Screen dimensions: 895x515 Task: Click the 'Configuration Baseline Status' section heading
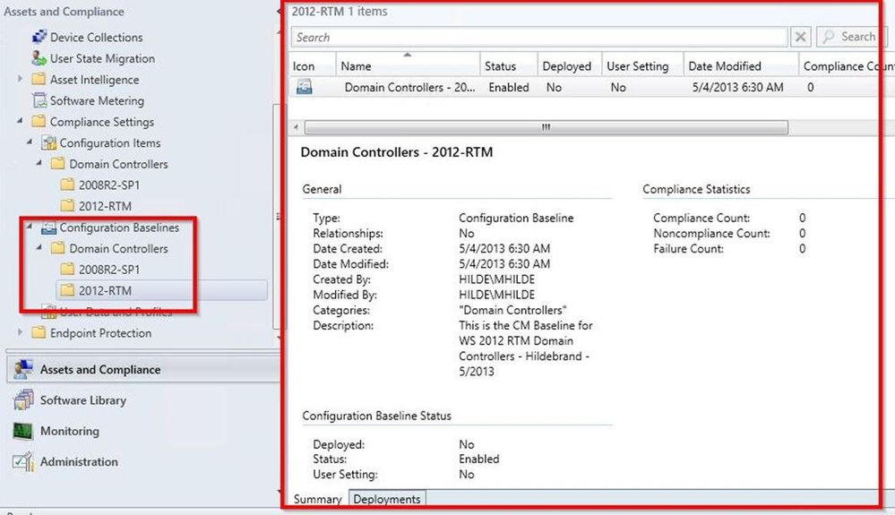click(x=376, y=416)
